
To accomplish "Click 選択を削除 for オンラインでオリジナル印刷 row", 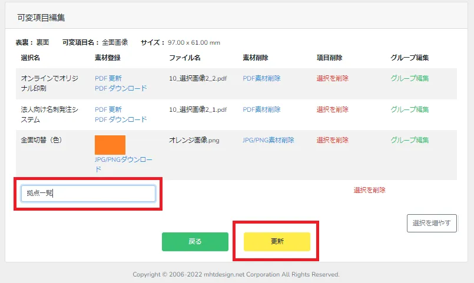I will [332, 78].
